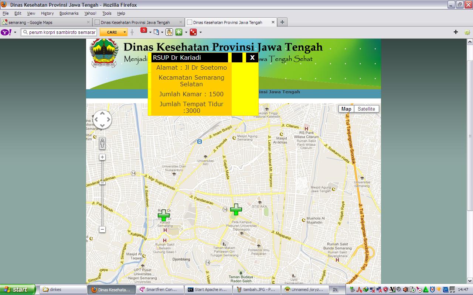Click the green asterisk toolbar icon
473x295 pixels.
[179, 32]
